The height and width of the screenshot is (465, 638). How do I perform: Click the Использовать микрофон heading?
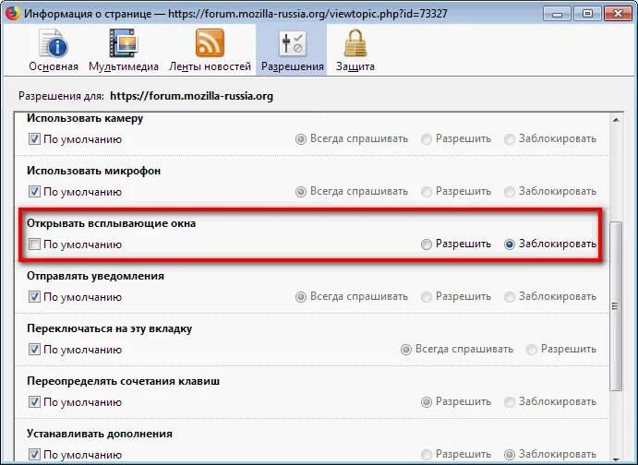pyautogui.click(x=93, y=171)
